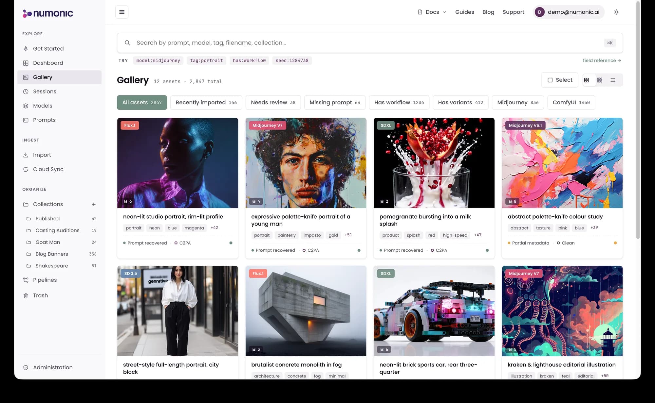Select the Midjourney filter

pos(518,103)
